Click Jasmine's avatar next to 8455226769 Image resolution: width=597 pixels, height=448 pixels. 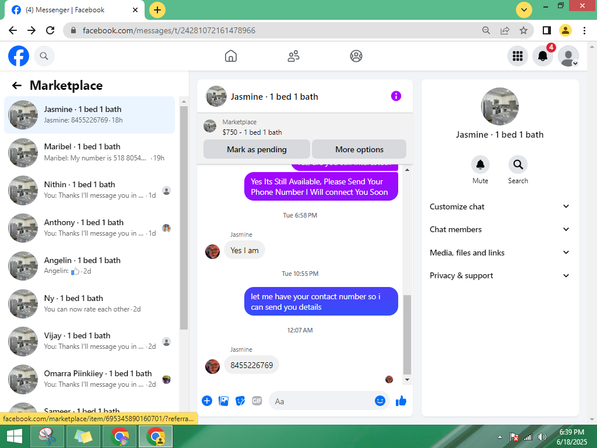point(212,366)
